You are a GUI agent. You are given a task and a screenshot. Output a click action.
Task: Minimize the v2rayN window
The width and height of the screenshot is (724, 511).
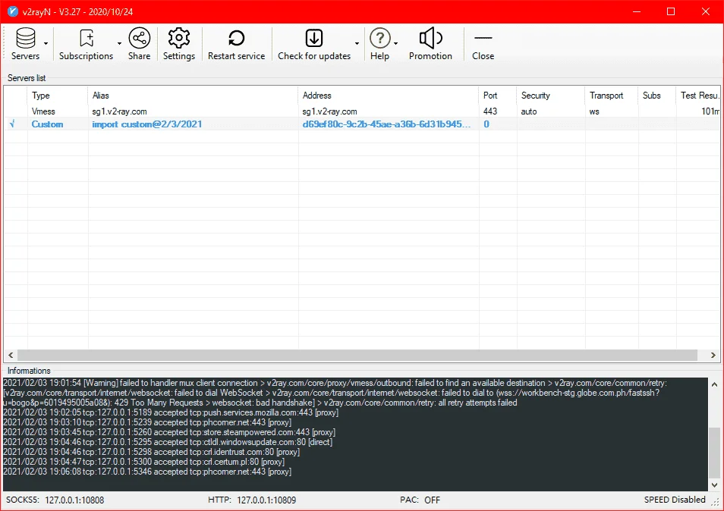click(637, 11)
